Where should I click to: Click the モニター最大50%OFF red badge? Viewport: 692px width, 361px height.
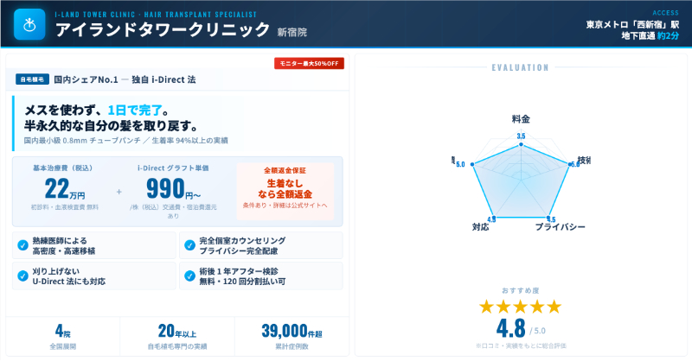click(x=310, y=63)
